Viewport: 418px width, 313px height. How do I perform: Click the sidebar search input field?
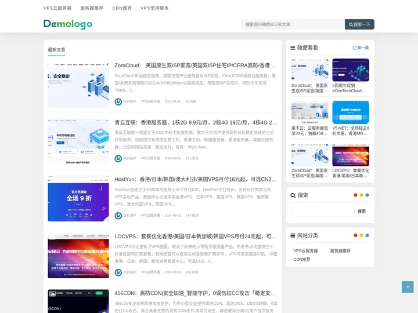[x=322, y=212]
